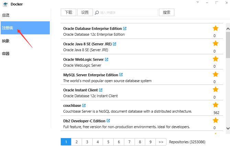Viewport: 230px width, 146px height.
Task: Open external link for Db2 Developer-C Edition
Action: (108, 121)
